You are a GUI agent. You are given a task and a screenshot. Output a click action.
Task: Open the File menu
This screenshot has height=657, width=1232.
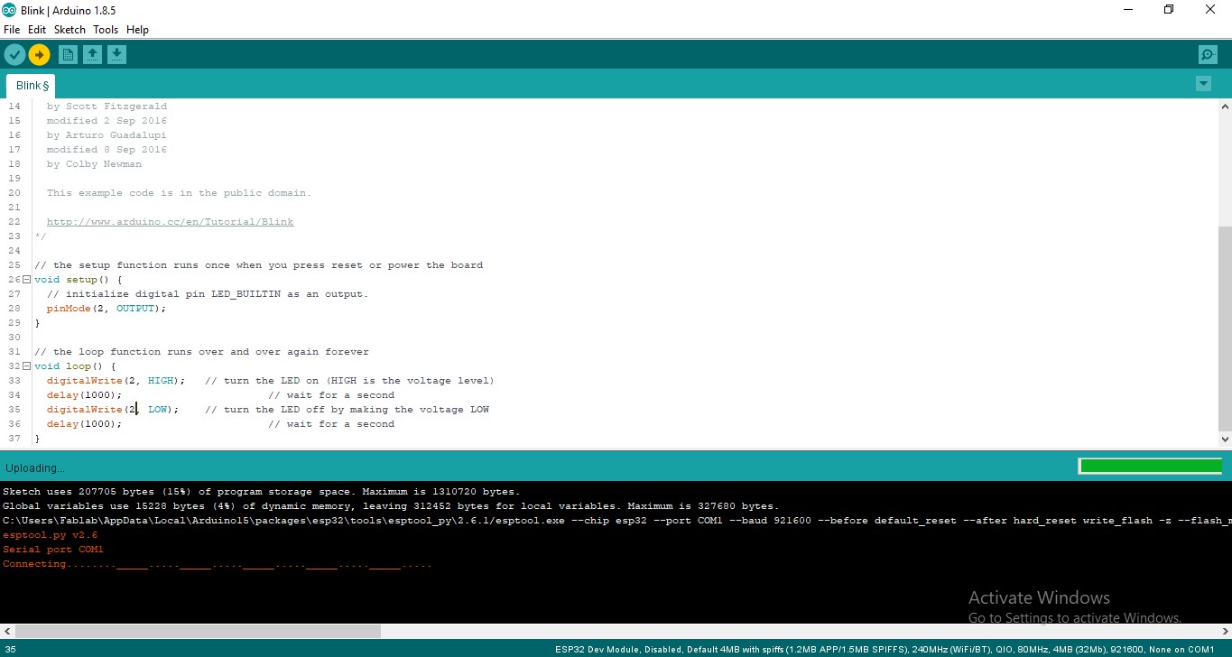tap(12, 30)
